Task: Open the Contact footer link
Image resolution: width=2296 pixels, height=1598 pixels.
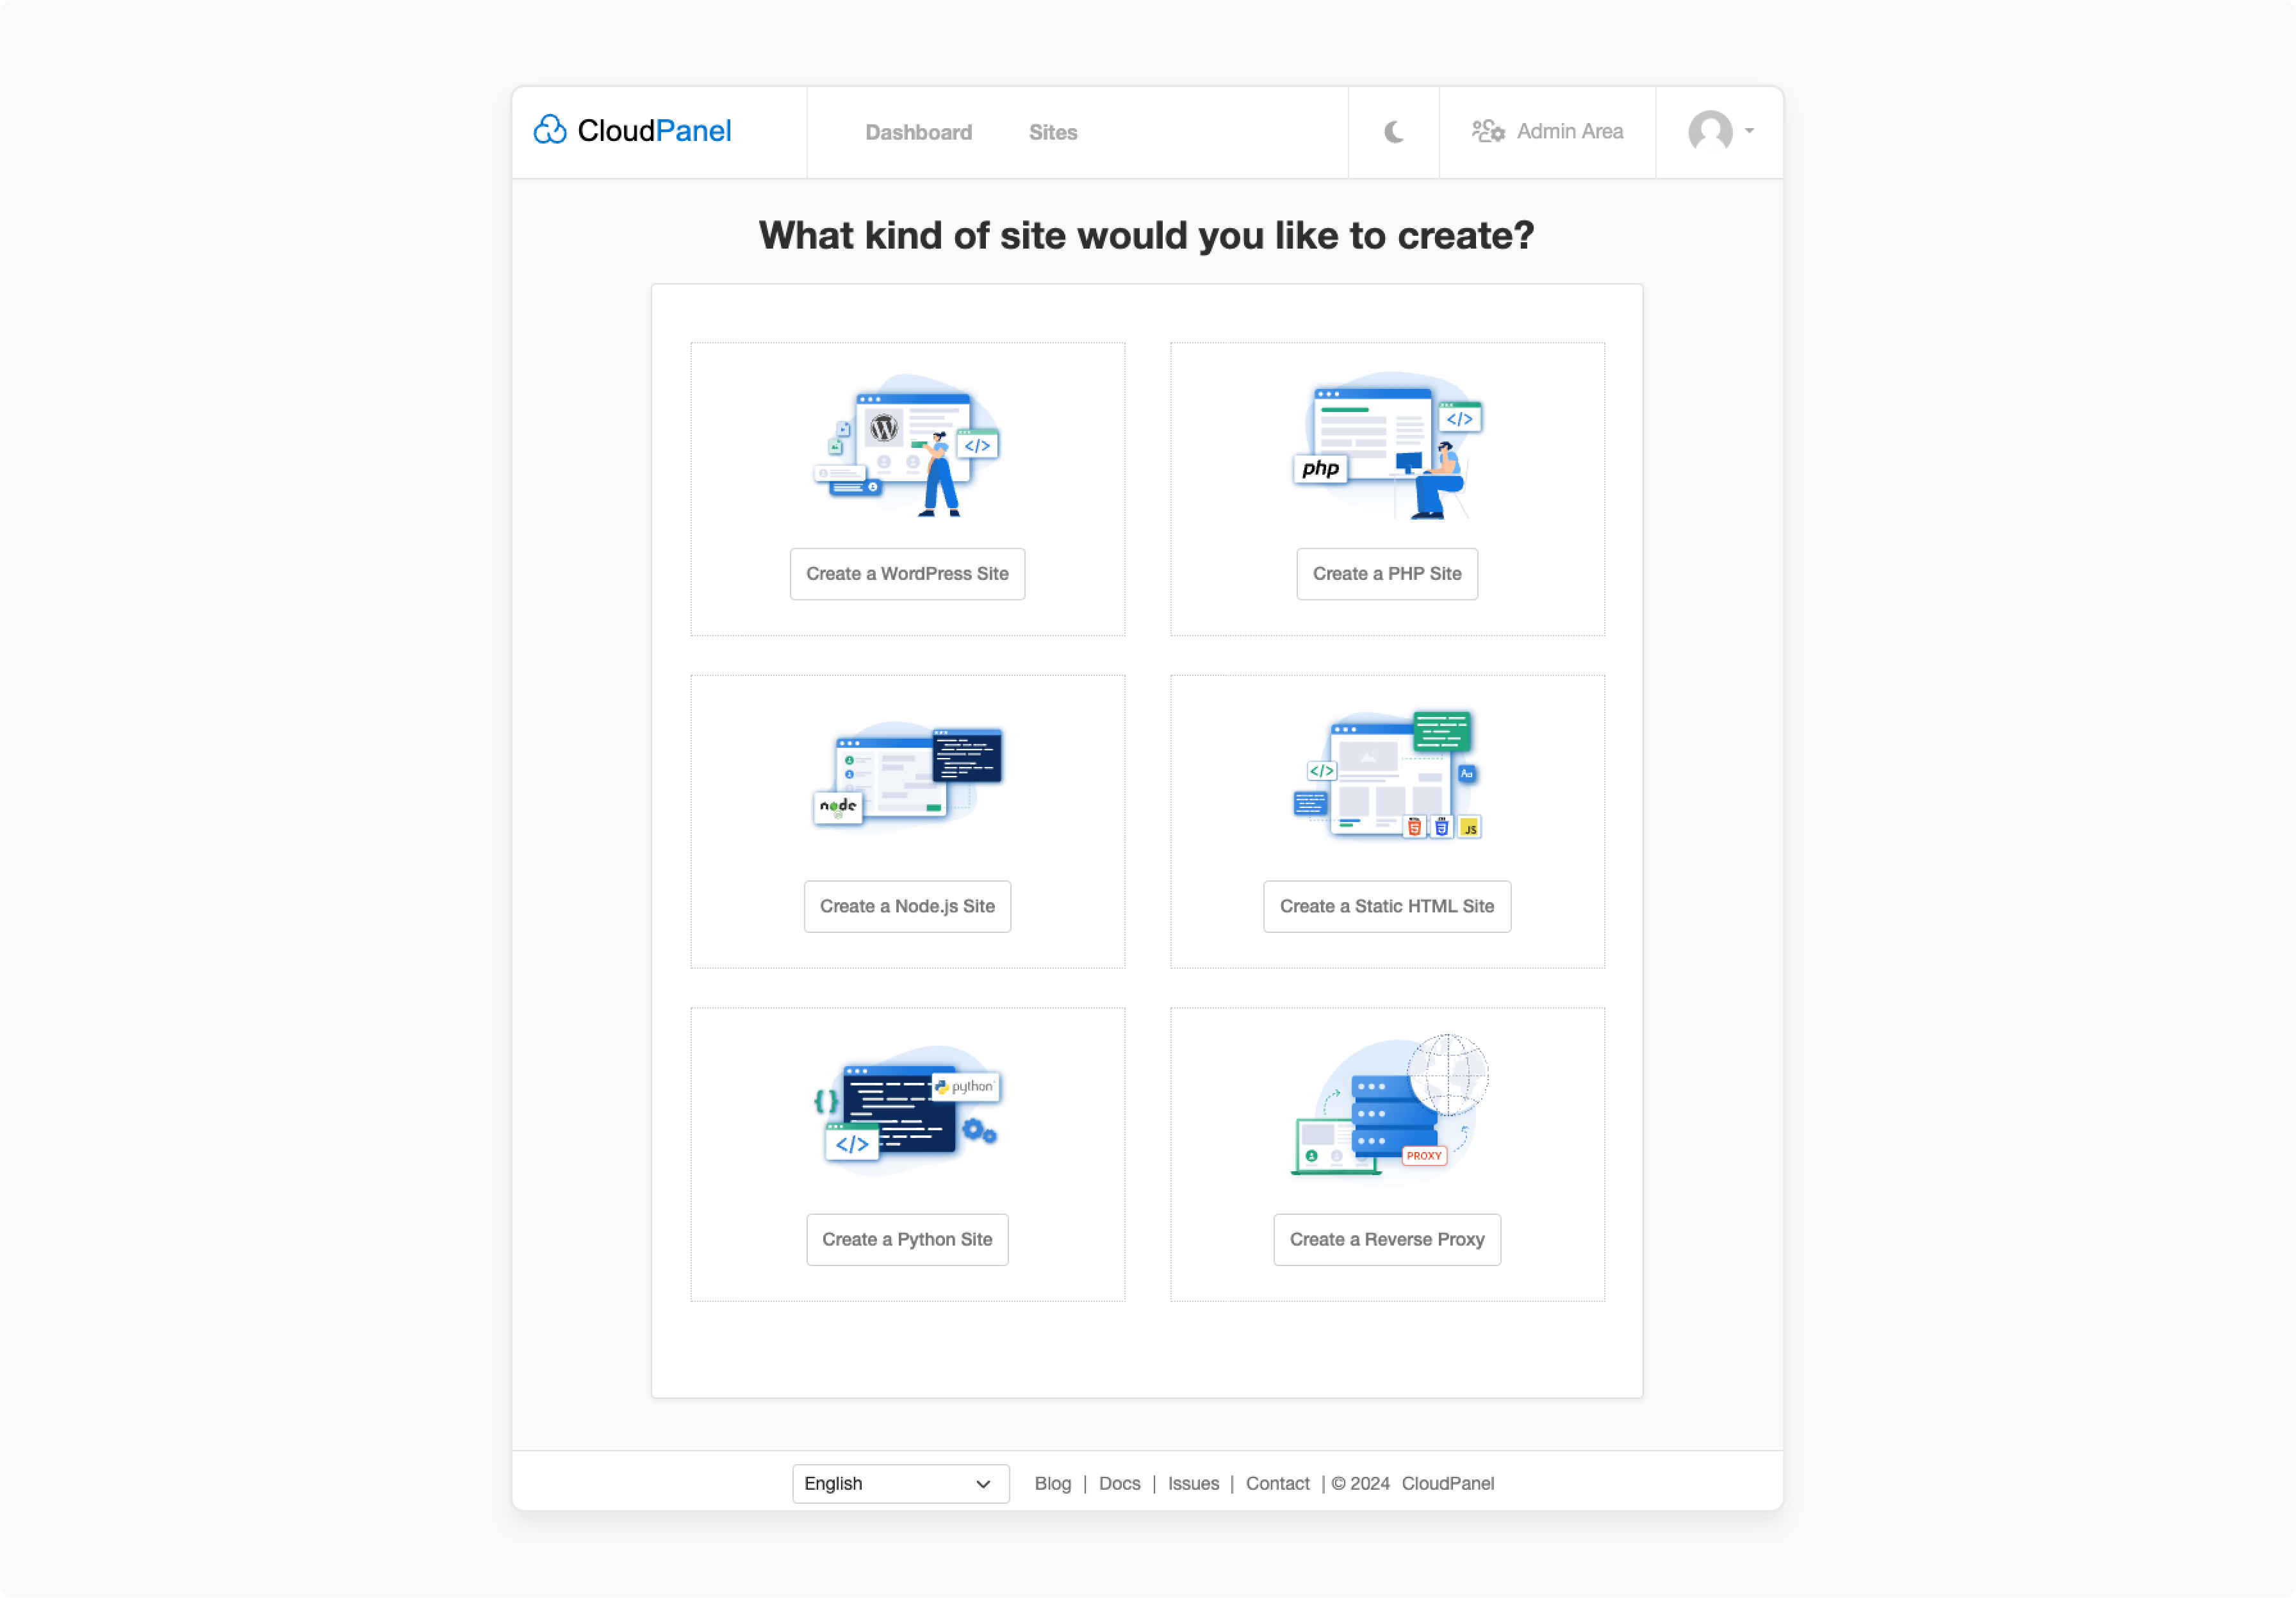Action: [x=1277, y=1483]
